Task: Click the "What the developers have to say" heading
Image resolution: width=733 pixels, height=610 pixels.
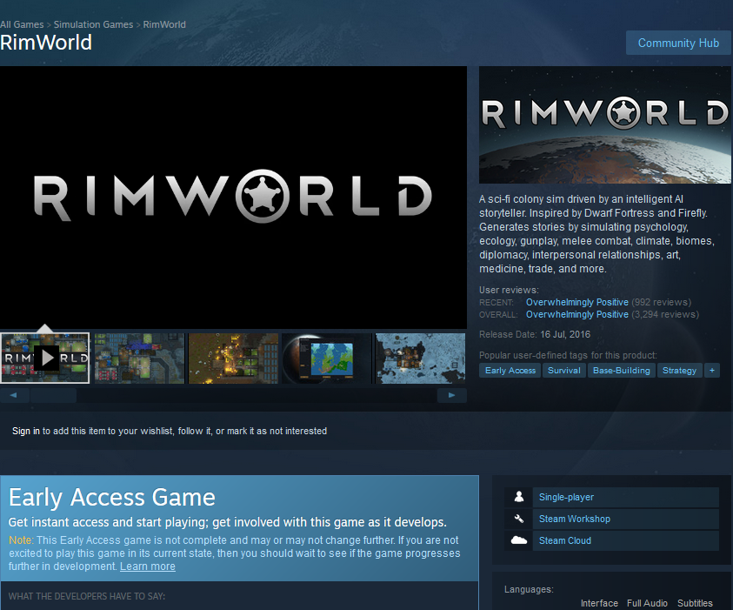Action: (87, 596)
